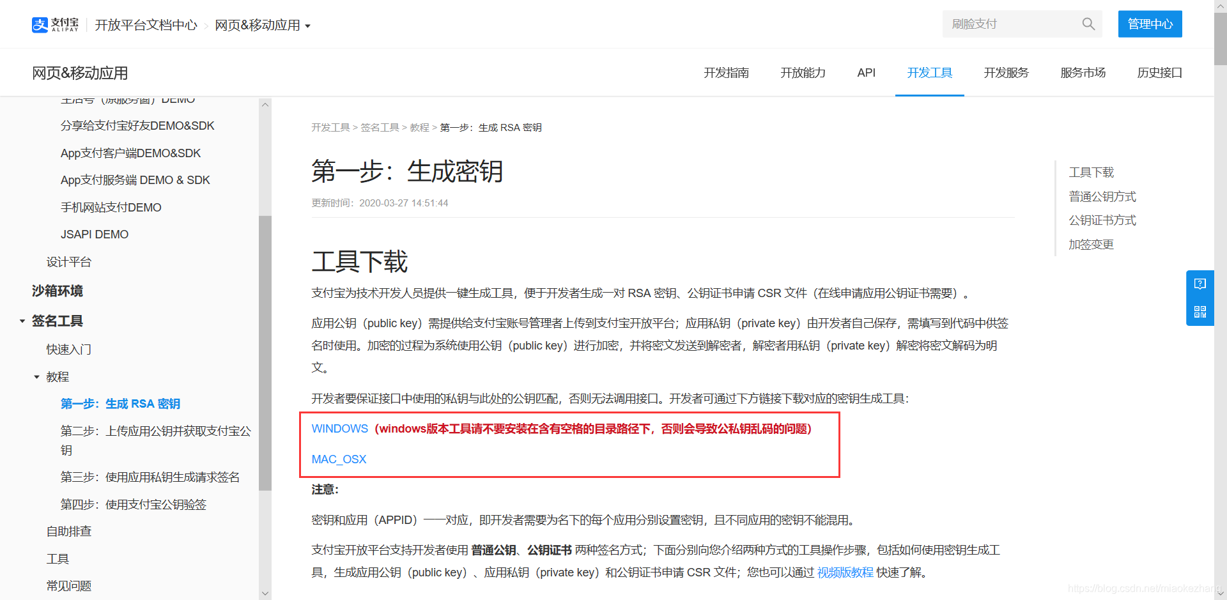Screen dimensions: 1227x600
Task: Open 工具 item in sidebar
Action: pos(58,559)
